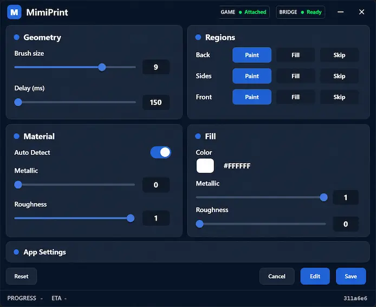Screen dimensions: 376x307
Task: Click the PROGRESS status label
Action: click(x=22, y=298)
